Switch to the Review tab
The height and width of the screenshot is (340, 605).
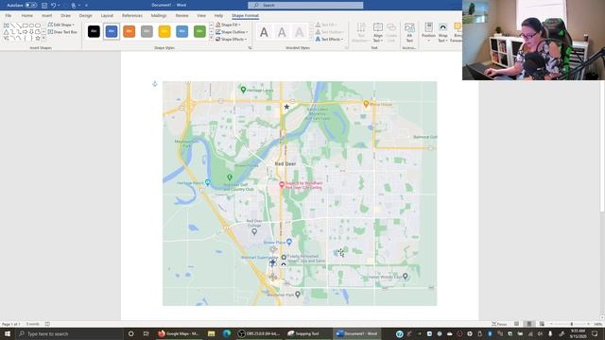(181, 15)
